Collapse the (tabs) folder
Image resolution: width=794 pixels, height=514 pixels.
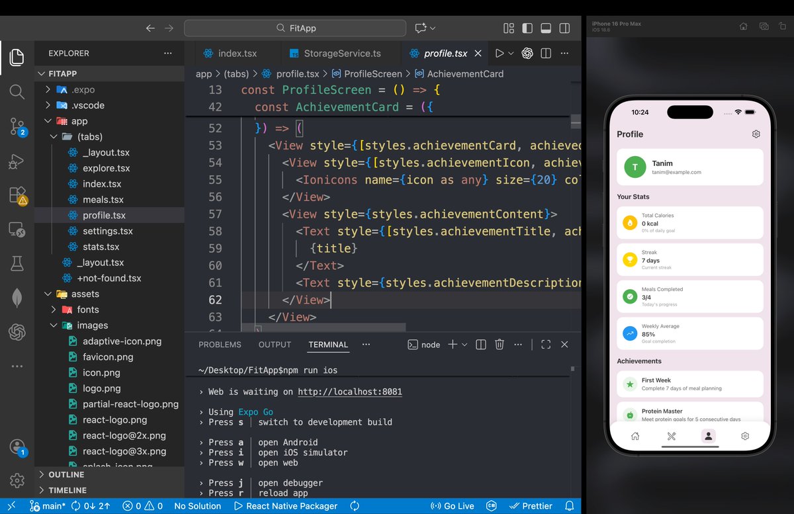pyautogui.click(x=110, y=137)
